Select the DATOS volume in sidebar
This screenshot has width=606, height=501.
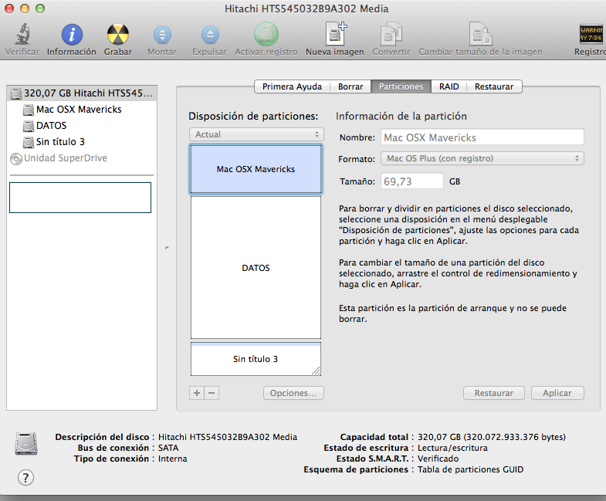click(x=82, y=126)
